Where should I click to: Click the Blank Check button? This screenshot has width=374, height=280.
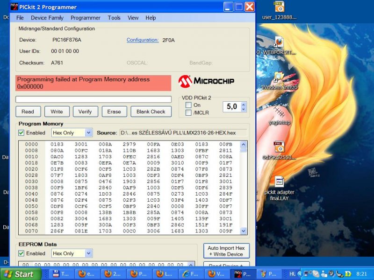tap(151, 112)
